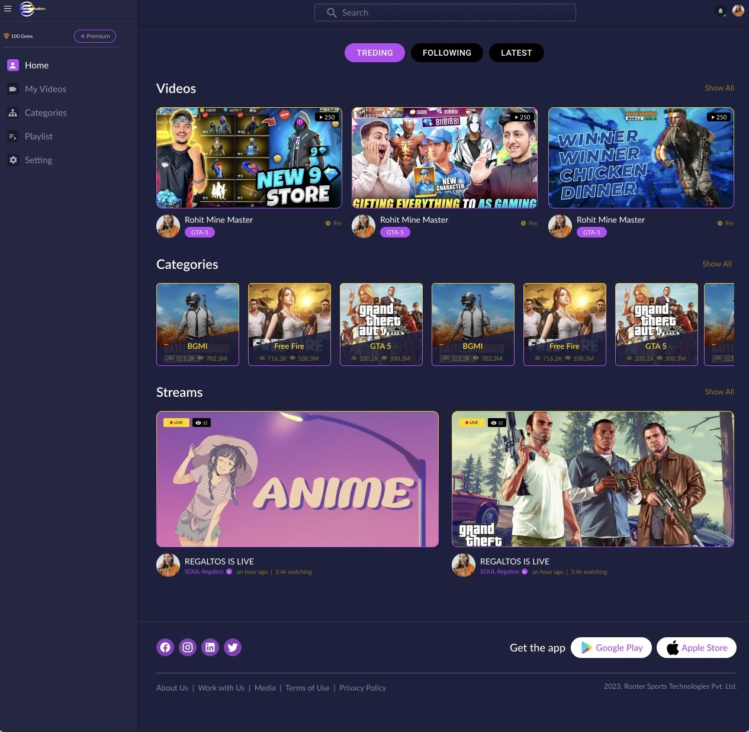749x732 pixels.
Task: Open the Media footer link
Action: tap(265, 688)
